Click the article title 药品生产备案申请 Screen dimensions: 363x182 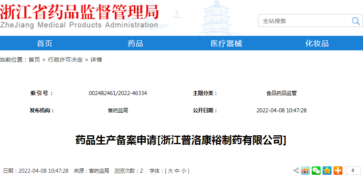[116, 140]
